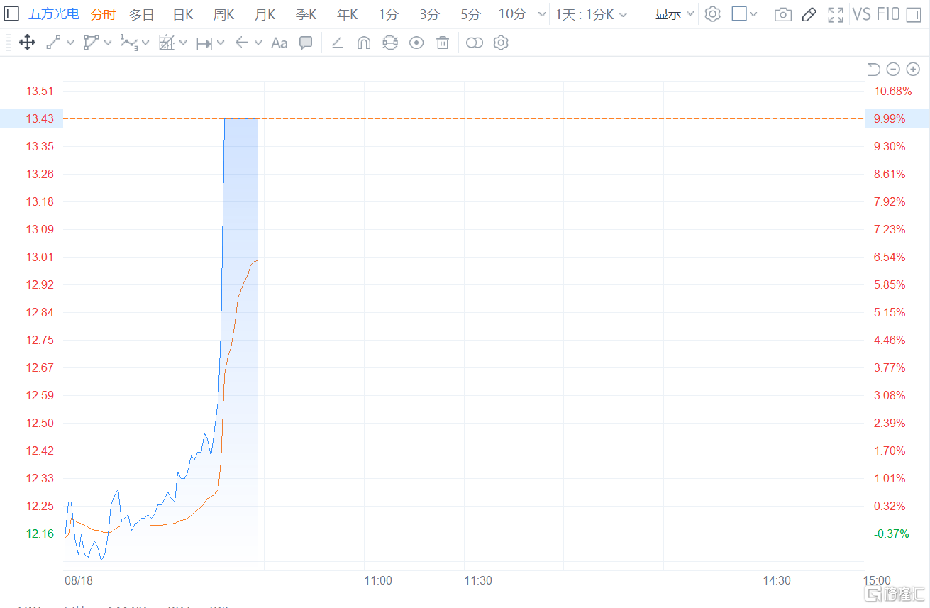930x608 pixels.
Task: Expand the layout square dropdown arrow
Action: [753, 14]
